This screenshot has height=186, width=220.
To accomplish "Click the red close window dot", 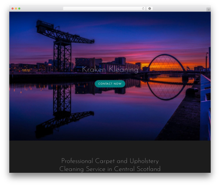I will point(13,9).
